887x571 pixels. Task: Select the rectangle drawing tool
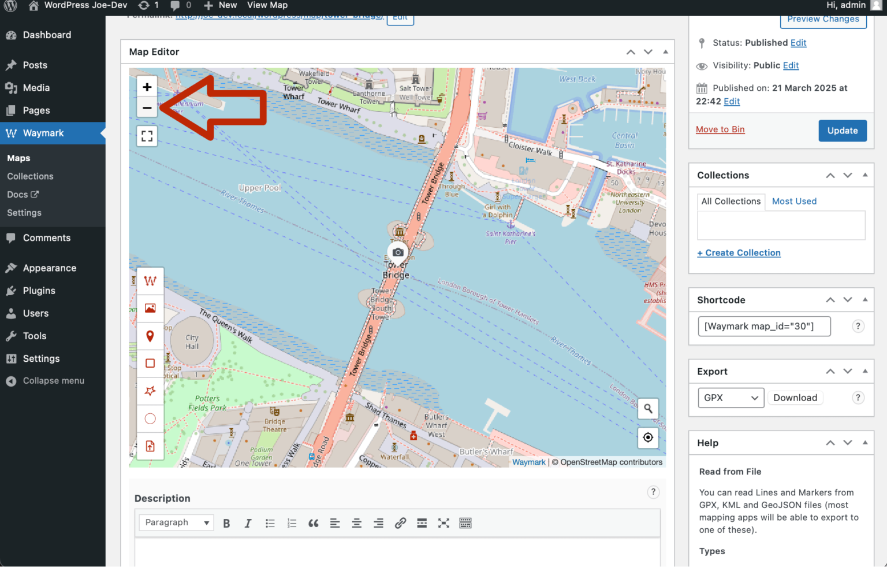point(150,363)
